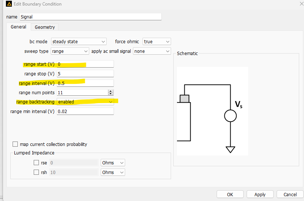Switch to the Geometry tab
The height and width of the screenshot is (201, 304).
tap(45, 27)
